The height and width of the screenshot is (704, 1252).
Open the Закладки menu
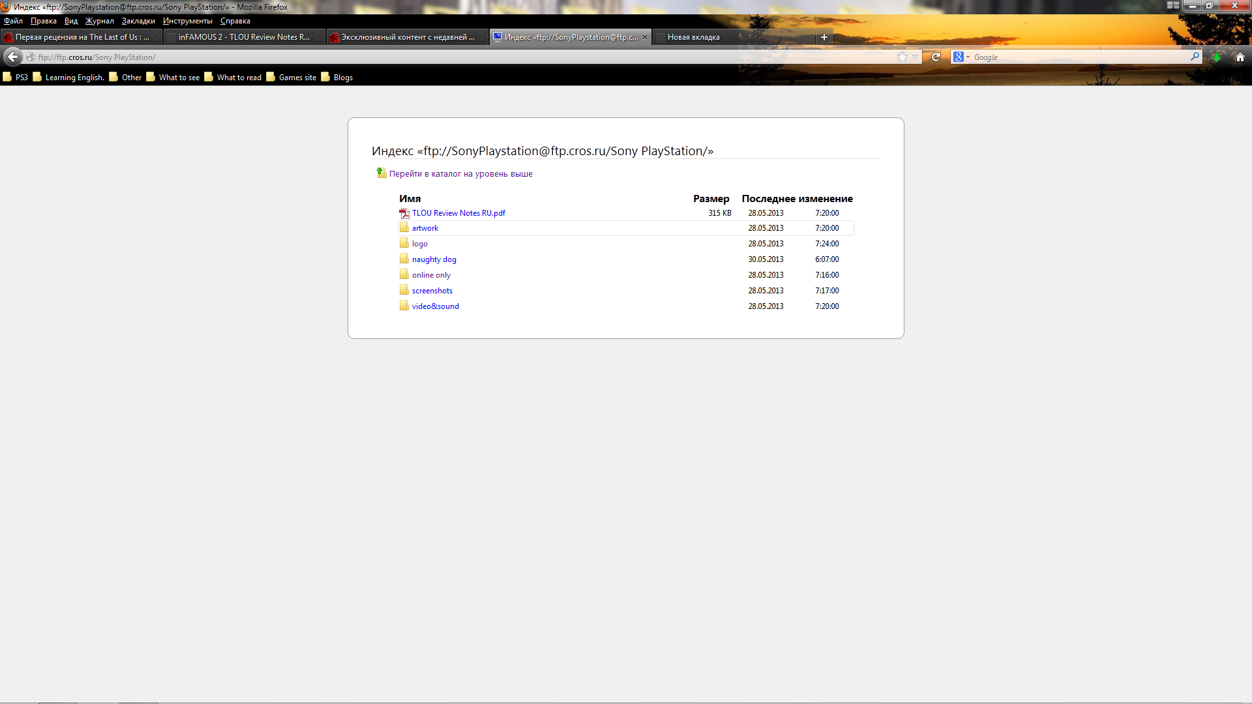pos(138,21)
